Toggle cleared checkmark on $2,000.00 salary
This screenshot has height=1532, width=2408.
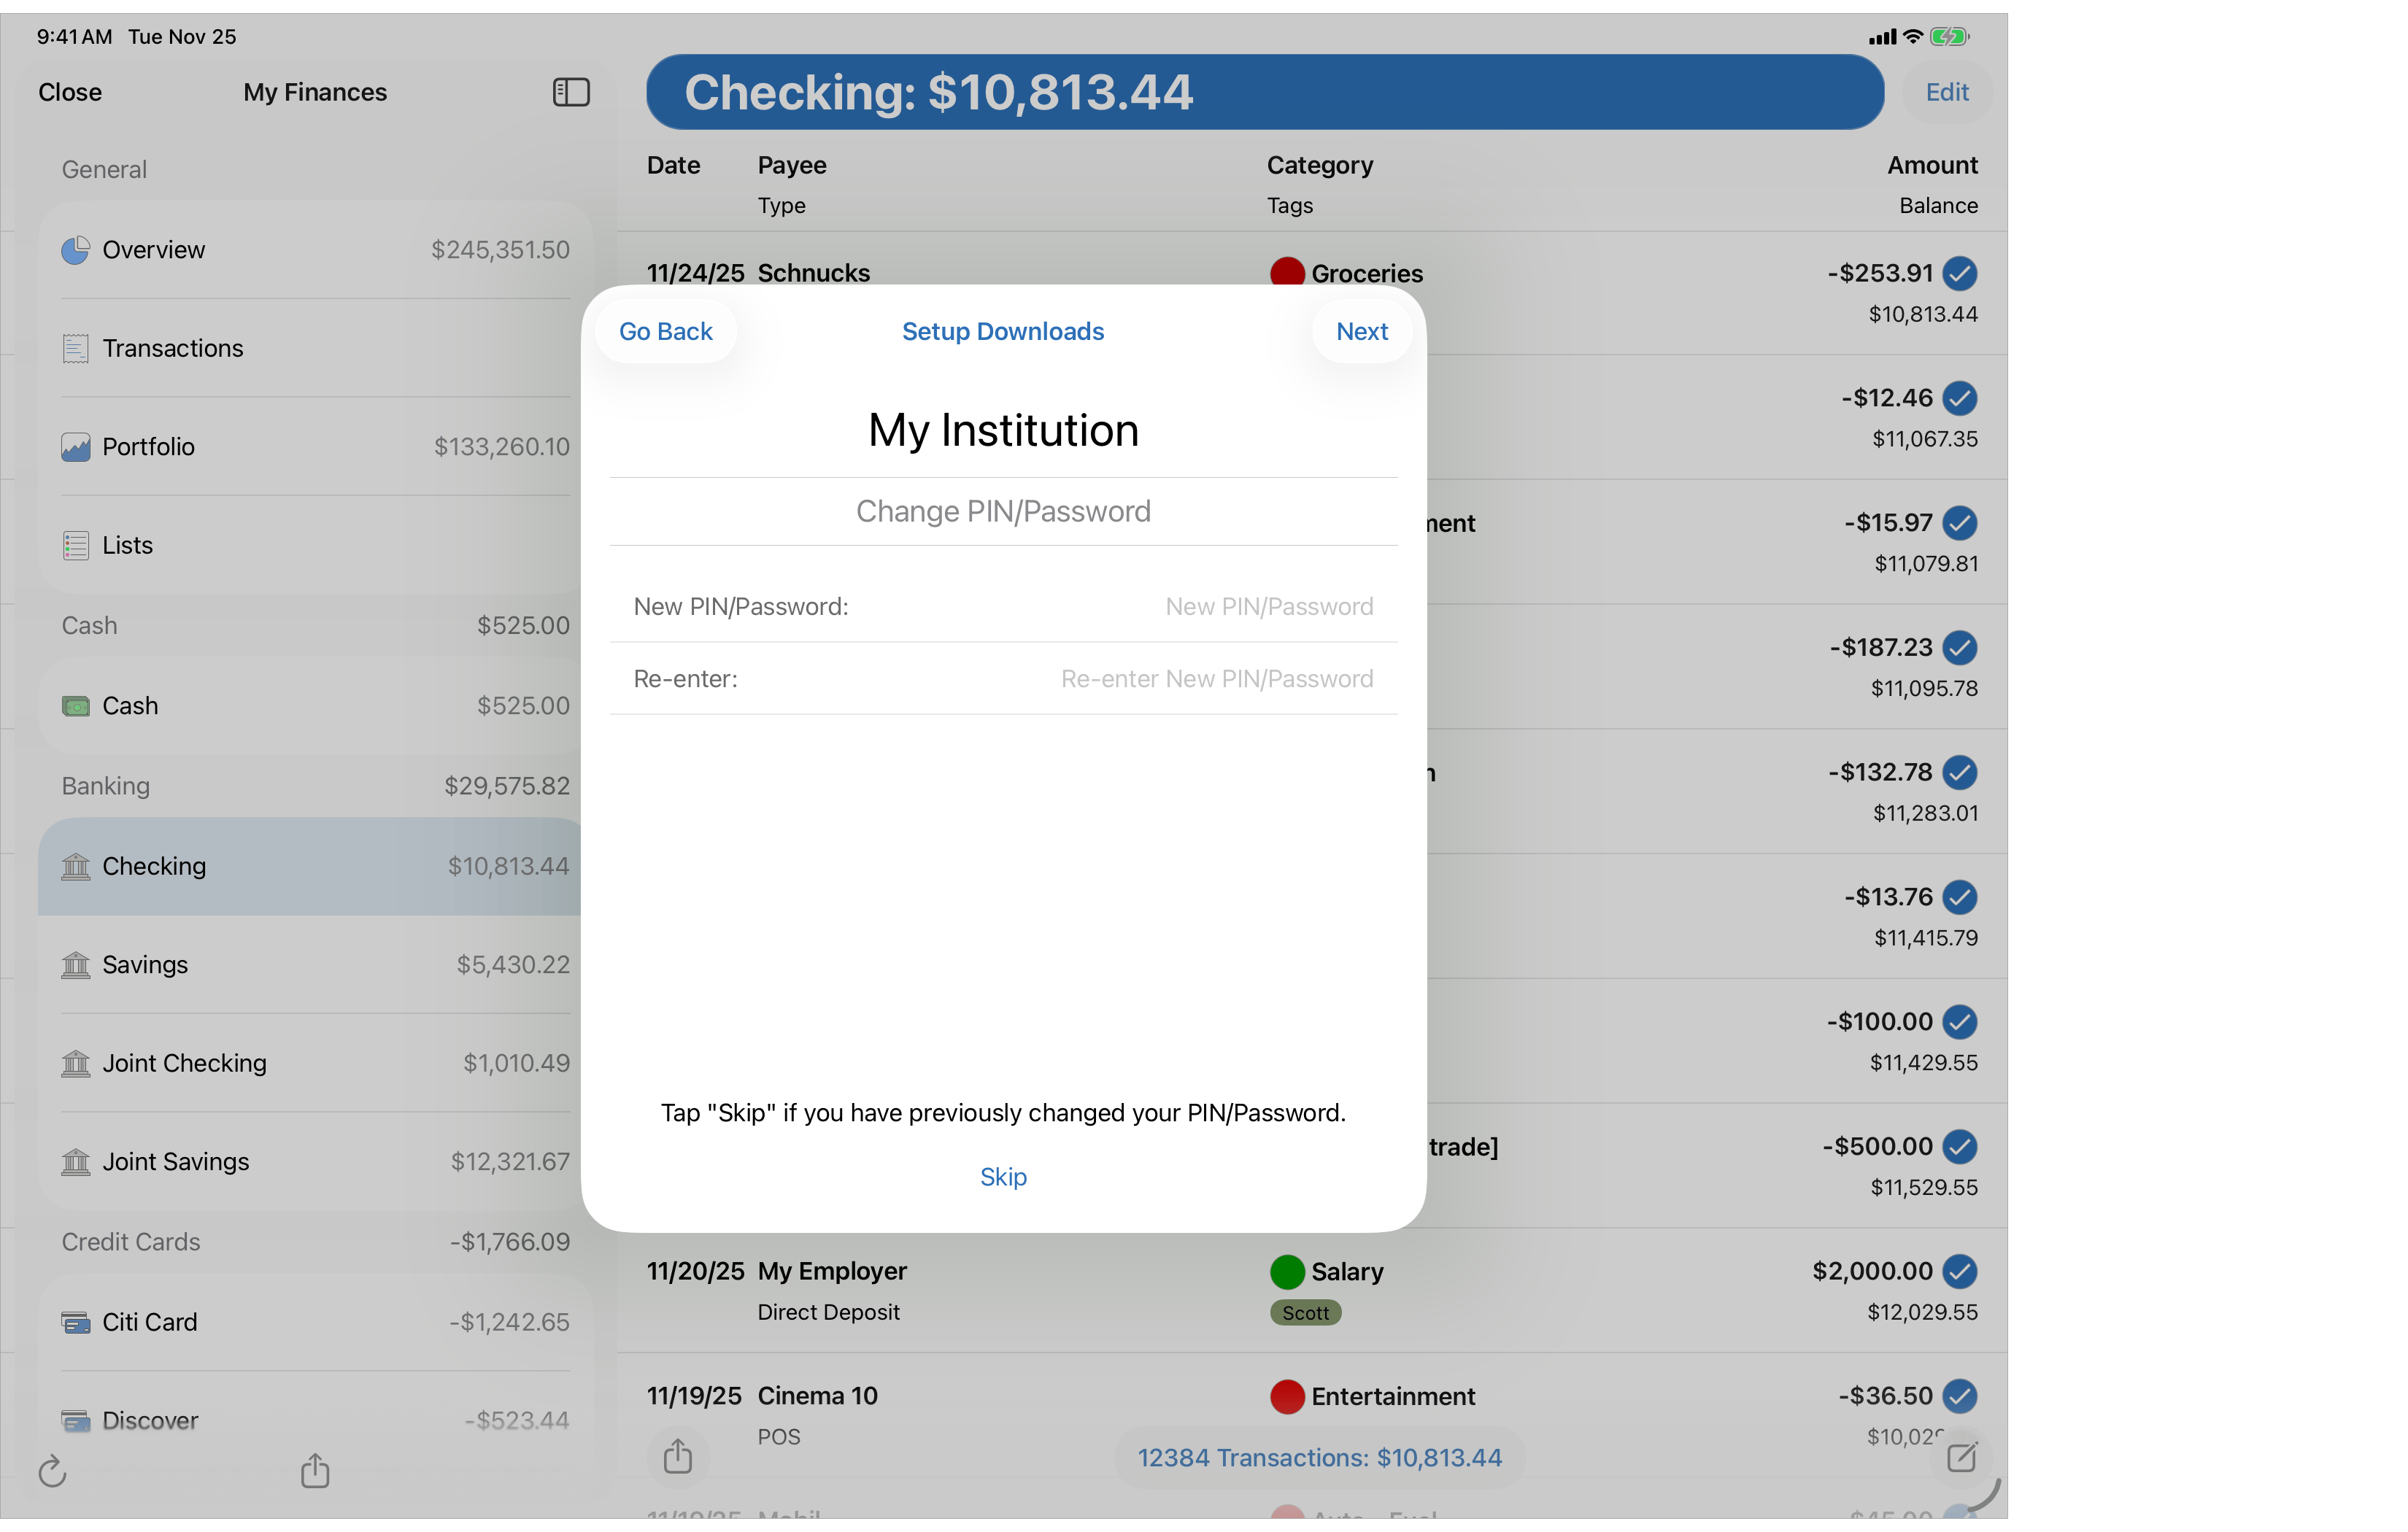1959,1271
